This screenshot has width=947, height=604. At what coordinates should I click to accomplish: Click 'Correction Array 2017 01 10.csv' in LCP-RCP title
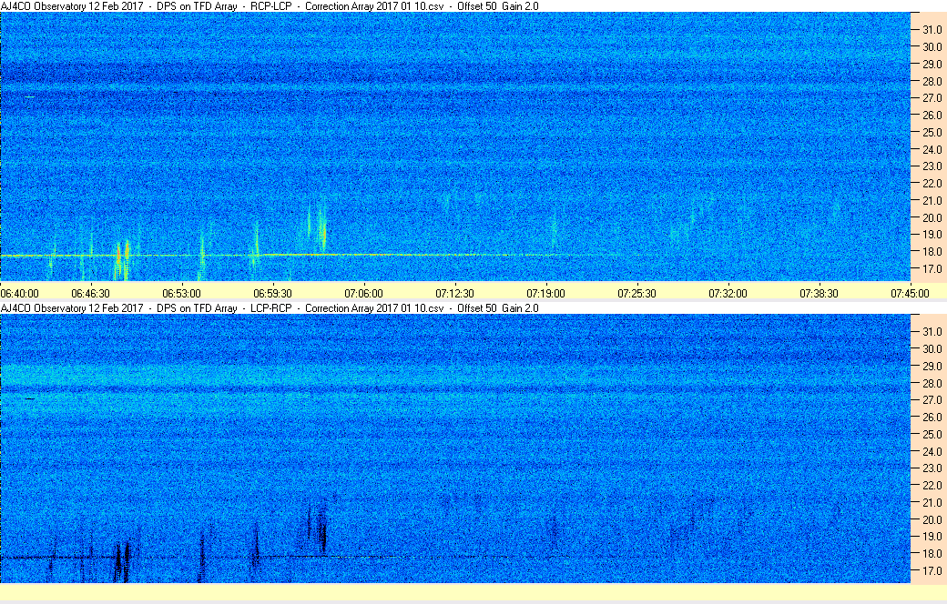[374, 308]
